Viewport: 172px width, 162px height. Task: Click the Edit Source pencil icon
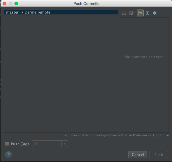pos(131,13)
